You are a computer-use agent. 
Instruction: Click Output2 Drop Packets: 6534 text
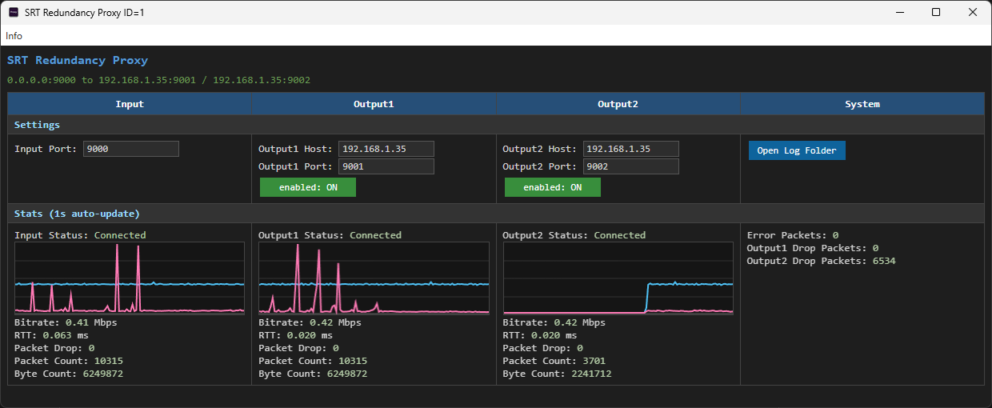point(822,261)
